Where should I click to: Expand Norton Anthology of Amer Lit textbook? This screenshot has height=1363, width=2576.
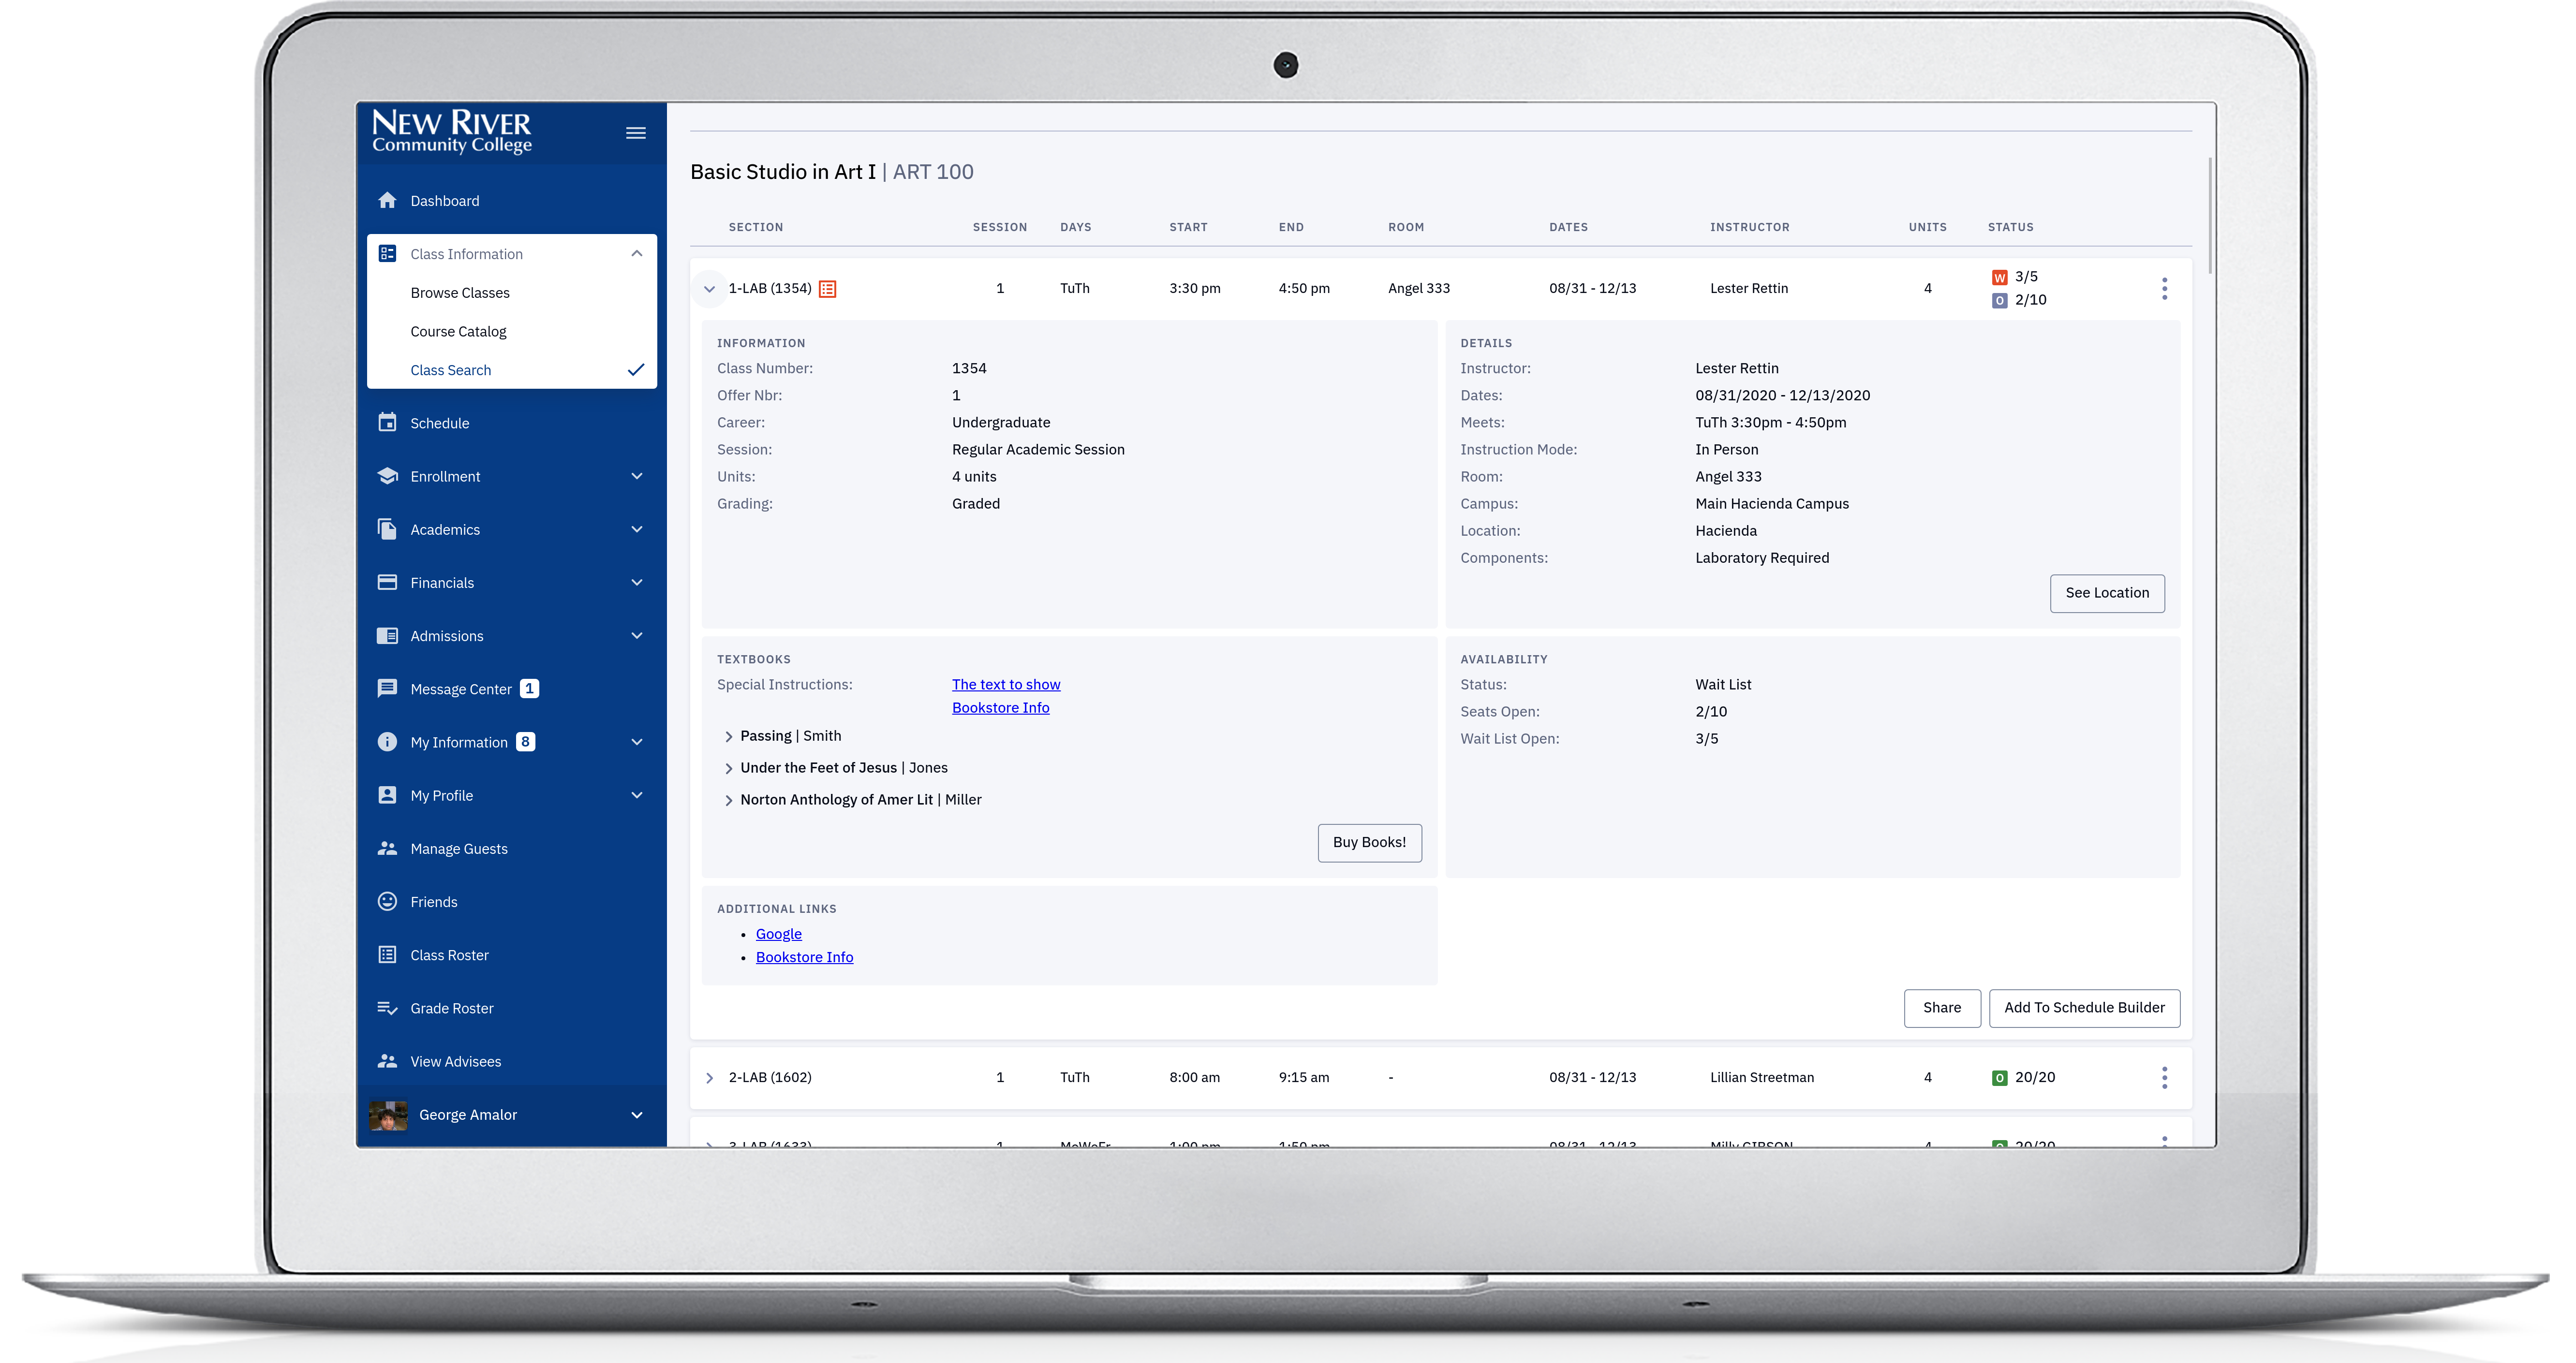tap(728, 800)
